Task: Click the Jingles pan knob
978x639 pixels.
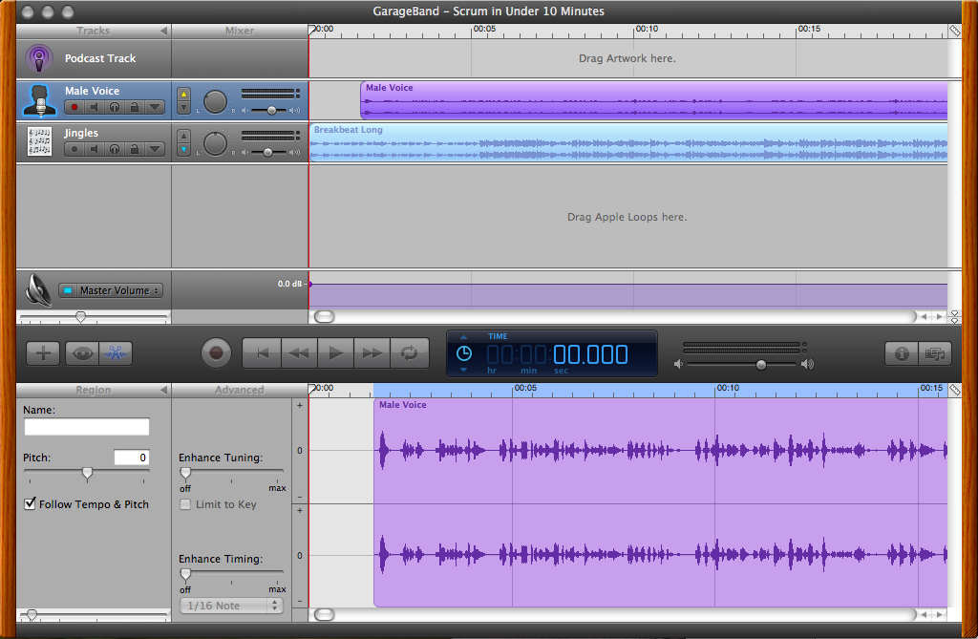Action: point(215,143)
